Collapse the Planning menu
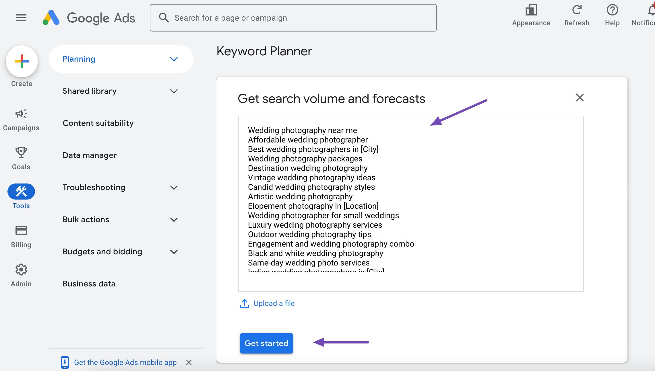Viewport: 655px width, 371px height. (174, 59)
